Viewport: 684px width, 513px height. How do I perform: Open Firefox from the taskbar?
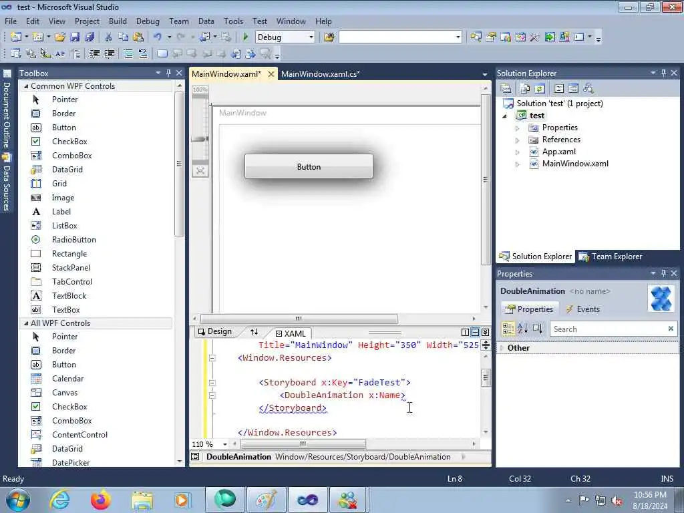point(100,500)
